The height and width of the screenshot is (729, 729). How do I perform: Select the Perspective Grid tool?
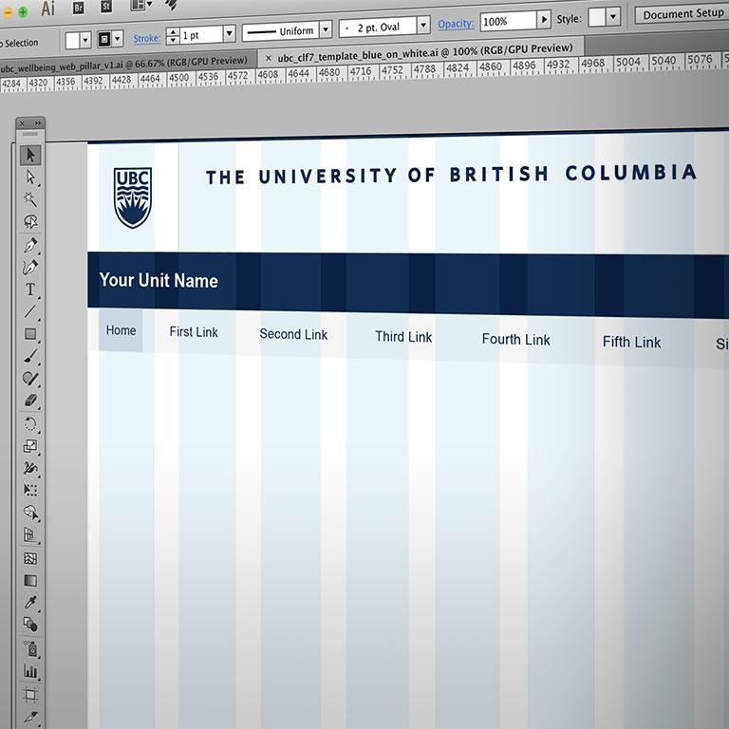(30, 534)
